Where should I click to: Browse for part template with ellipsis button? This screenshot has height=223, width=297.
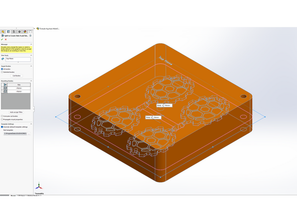[x=29, y=134]
